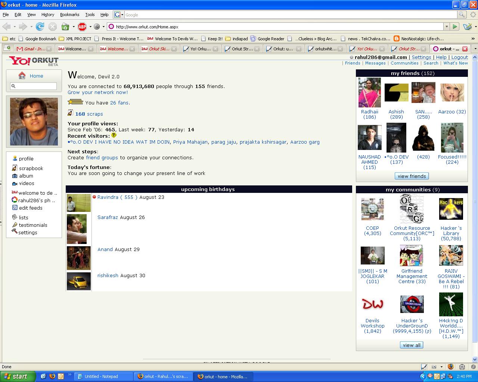Click the Sarafraz birthday link
Image resolution: width=478 pixels, height=382 pixels.
[x=108, y=217]
